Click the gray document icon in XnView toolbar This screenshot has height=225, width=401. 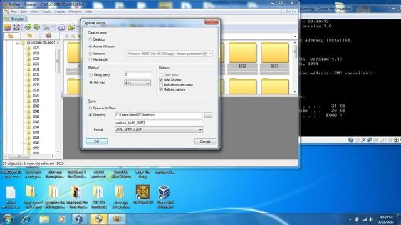61,27
